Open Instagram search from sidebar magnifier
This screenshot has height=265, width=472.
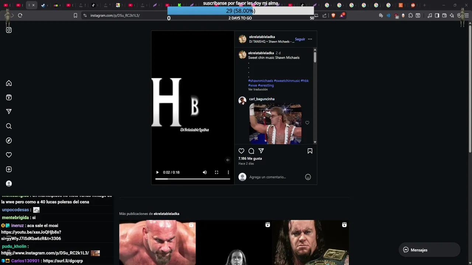(9, 126)
